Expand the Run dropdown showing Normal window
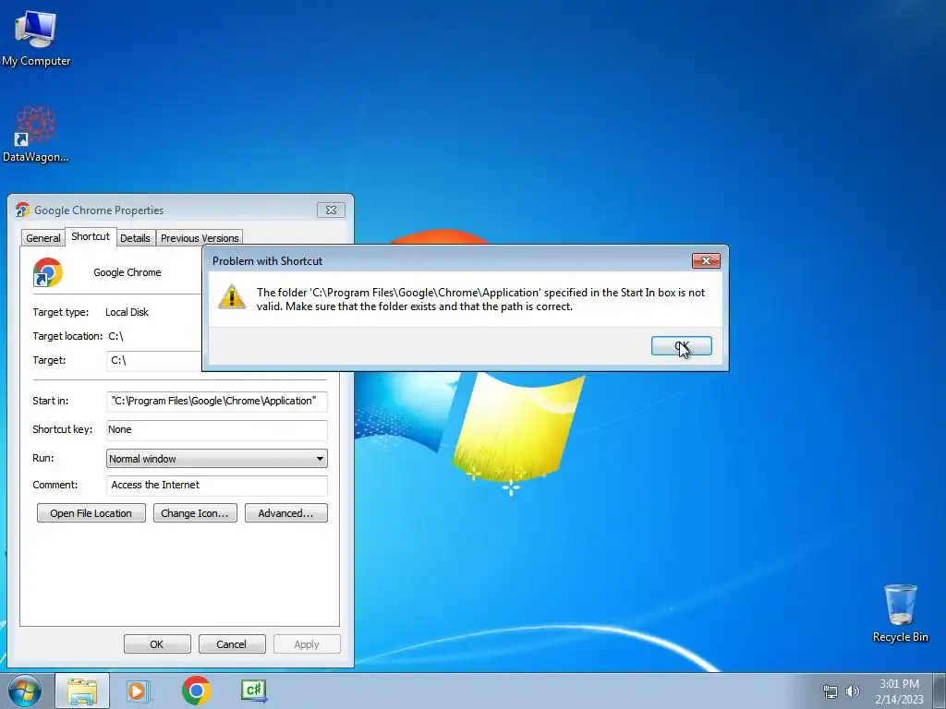 217,459
